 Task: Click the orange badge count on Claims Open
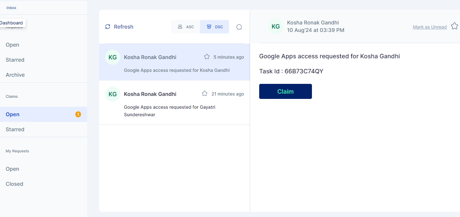click(x=78, y=114)
